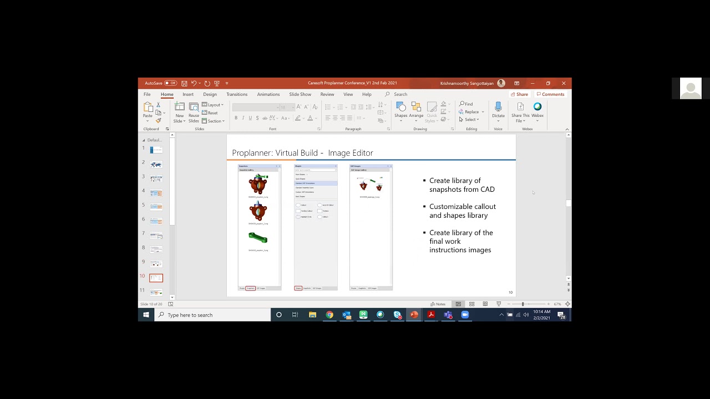Viewport: 710px width, 399px height.
Task: Insert a New Slide
Action: coord(179,112)
